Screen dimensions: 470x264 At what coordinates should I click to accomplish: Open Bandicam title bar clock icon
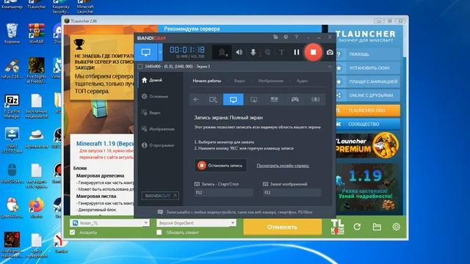(x=286, y=37)
